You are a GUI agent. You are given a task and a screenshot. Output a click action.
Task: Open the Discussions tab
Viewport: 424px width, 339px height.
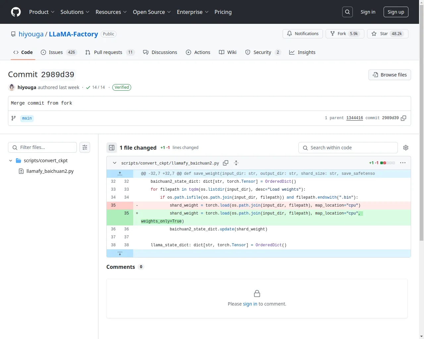tap(160, 52)
